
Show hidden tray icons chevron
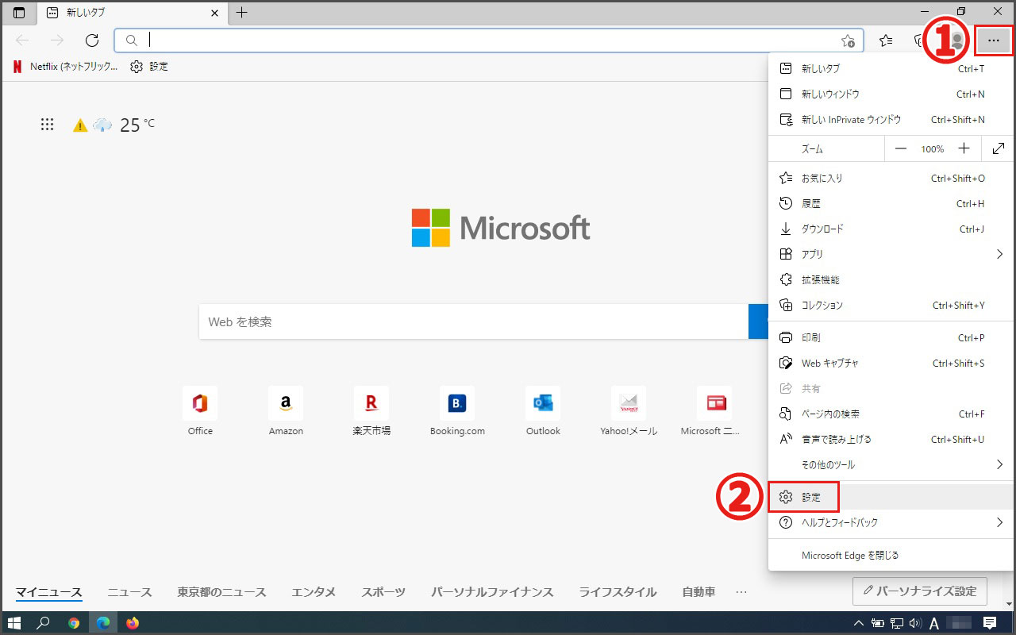[859, 623]
